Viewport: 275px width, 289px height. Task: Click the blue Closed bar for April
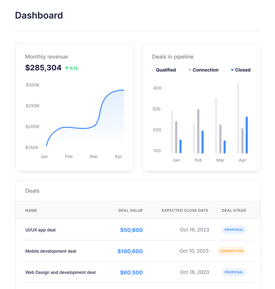246,135
